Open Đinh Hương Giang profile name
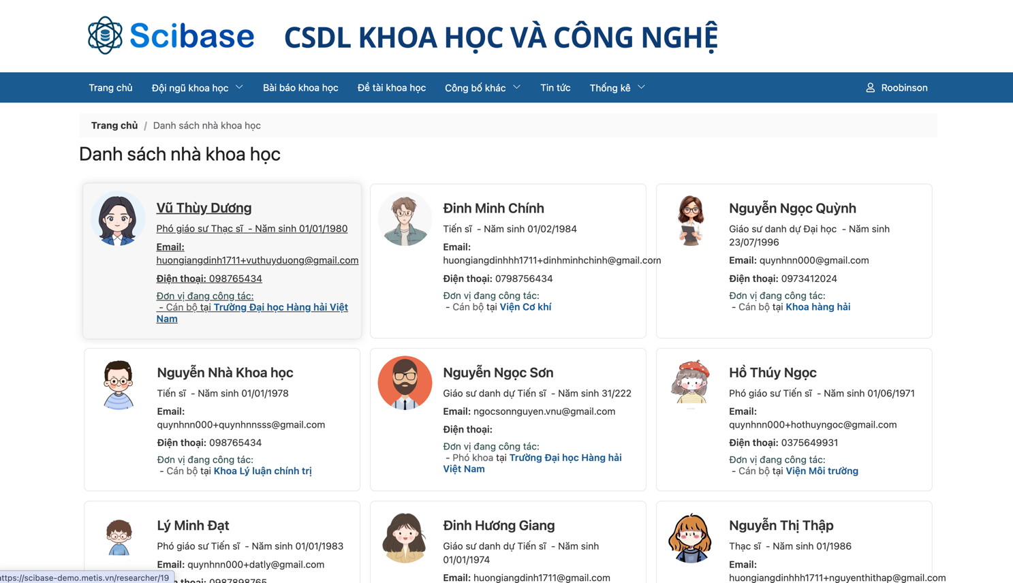This screenshot has height=583, width=1013. click(x=499, y=525)
